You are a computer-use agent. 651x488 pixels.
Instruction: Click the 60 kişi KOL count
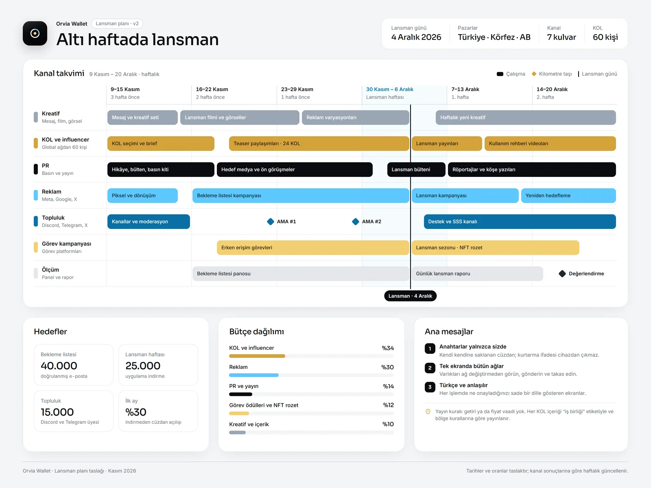click(605, 37)
